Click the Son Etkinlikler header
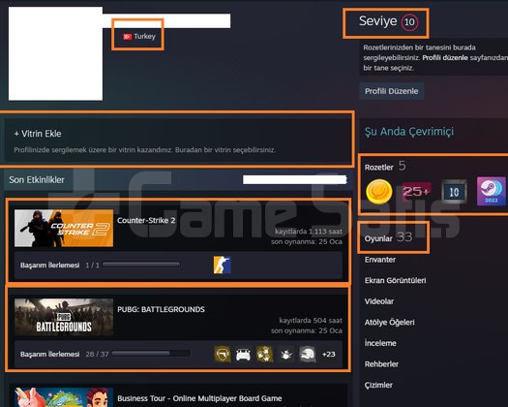Image resolution: width=508 pixels, height=407 pixels. tap(37, 179)
